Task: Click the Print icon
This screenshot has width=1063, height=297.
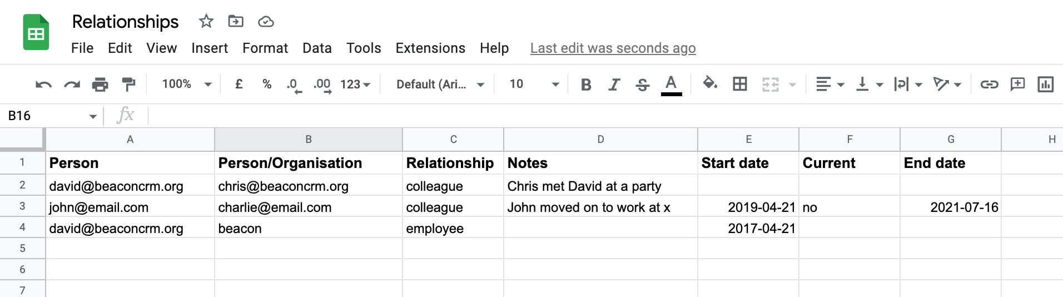Action: [100, 85]
